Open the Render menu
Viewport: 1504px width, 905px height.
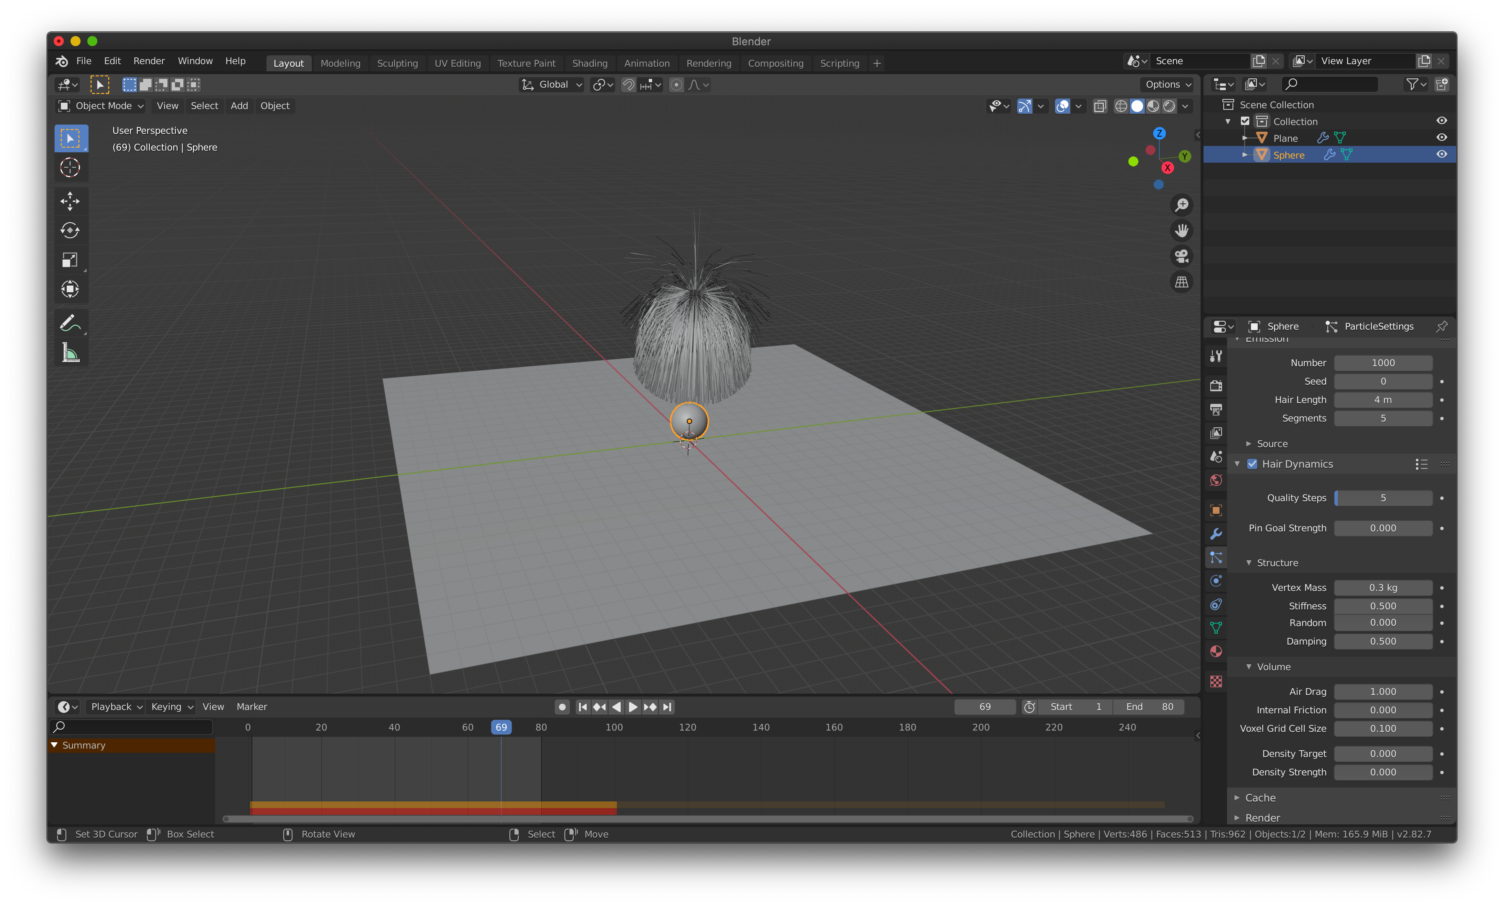pyautogui.click(x=149, y=61)
